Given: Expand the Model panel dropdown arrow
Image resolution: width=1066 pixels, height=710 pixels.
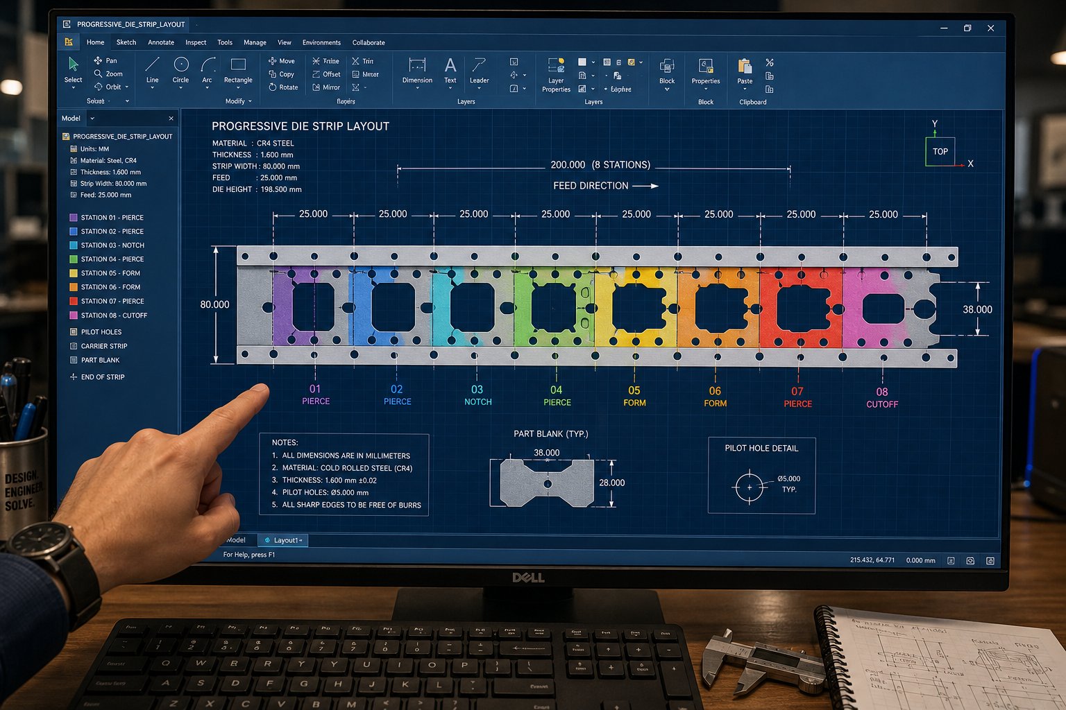Looking at the screenshot, I should point(92,119).
